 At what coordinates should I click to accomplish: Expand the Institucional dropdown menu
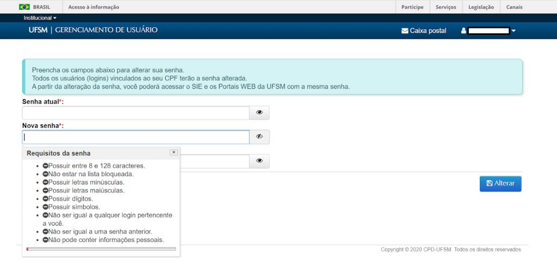pyautogui.click(x=40, y=18)
